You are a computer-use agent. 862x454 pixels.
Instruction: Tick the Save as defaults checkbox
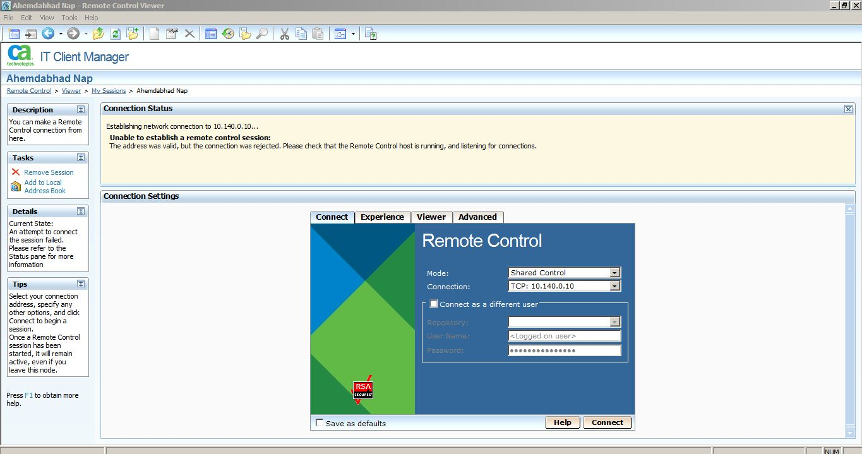(x=320, y=423)
